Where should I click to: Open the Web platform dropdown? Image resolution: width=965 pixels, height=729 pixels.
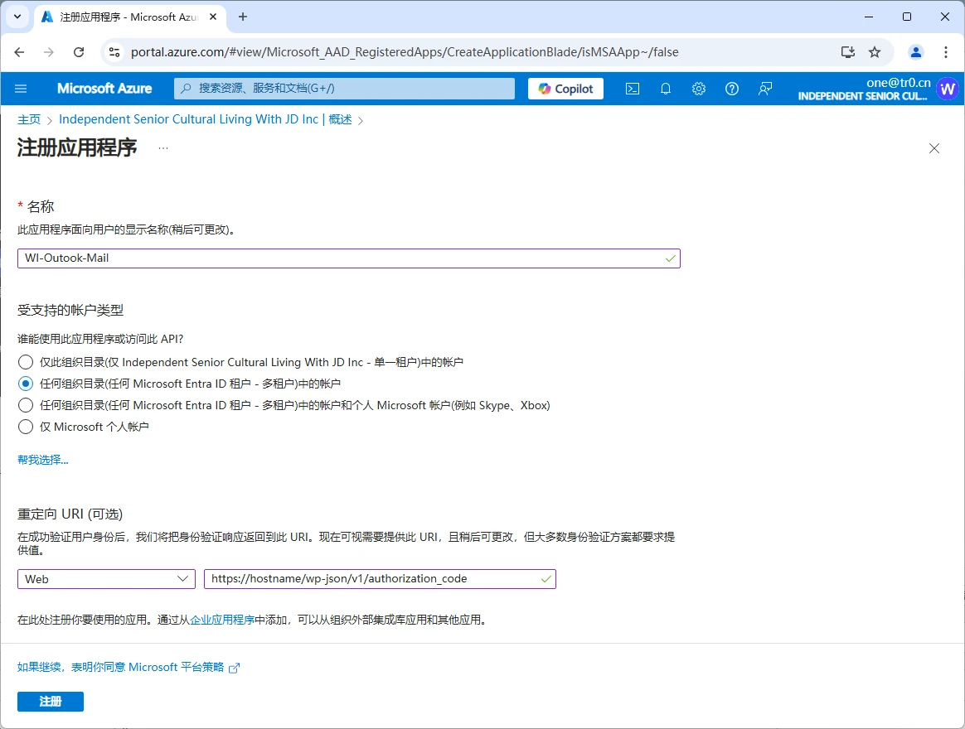(106, 579)
